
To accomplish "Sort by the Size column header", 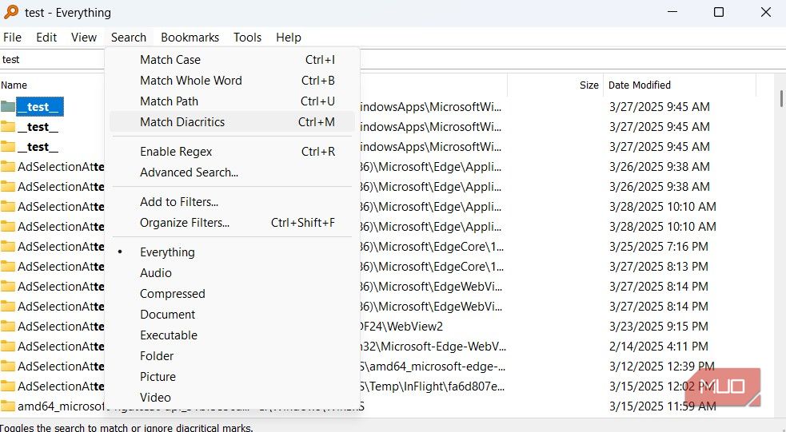I will pyautogui.click(x=589, y=85).
